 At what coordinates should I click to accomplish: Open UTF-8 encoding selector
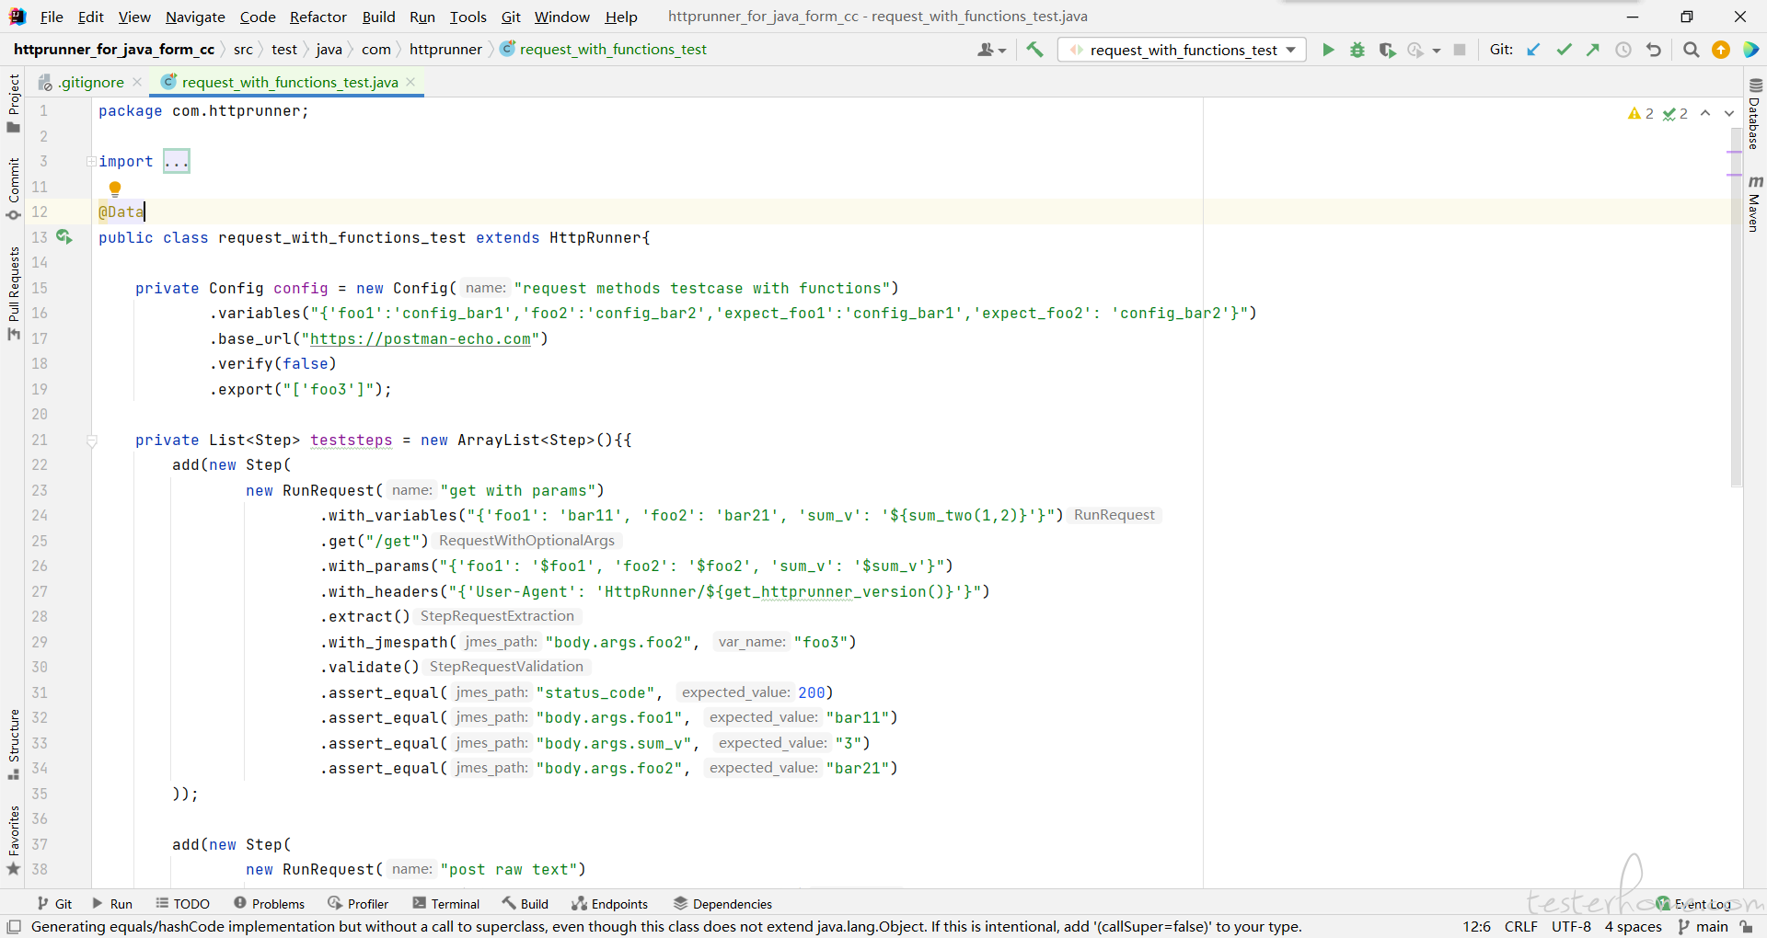tap(1571, 926)
